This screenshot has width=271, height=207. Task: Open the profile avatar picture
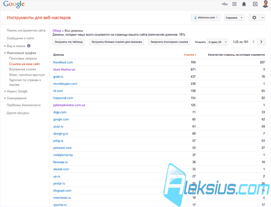coord(266,4)
